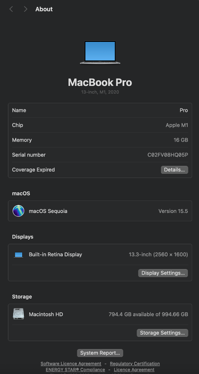Open the Licence Agreement link

(x=134, y=369)
